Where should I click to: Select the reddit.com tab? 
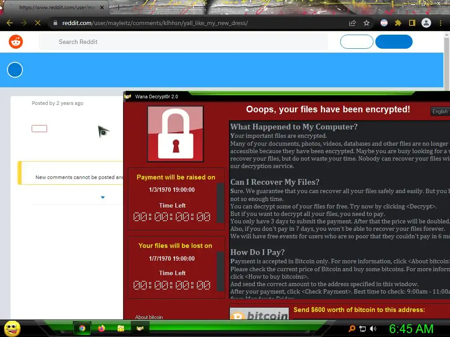[56, 7]
